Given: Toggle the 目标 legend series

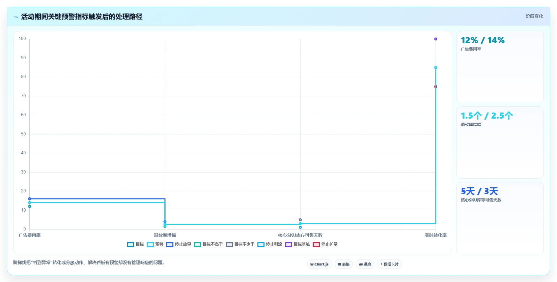Looking at the screenshot, I should (136, 244).
